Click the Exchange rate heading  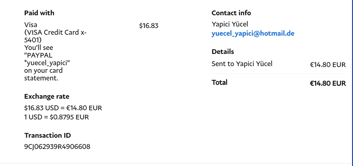[x=47, y=97]
